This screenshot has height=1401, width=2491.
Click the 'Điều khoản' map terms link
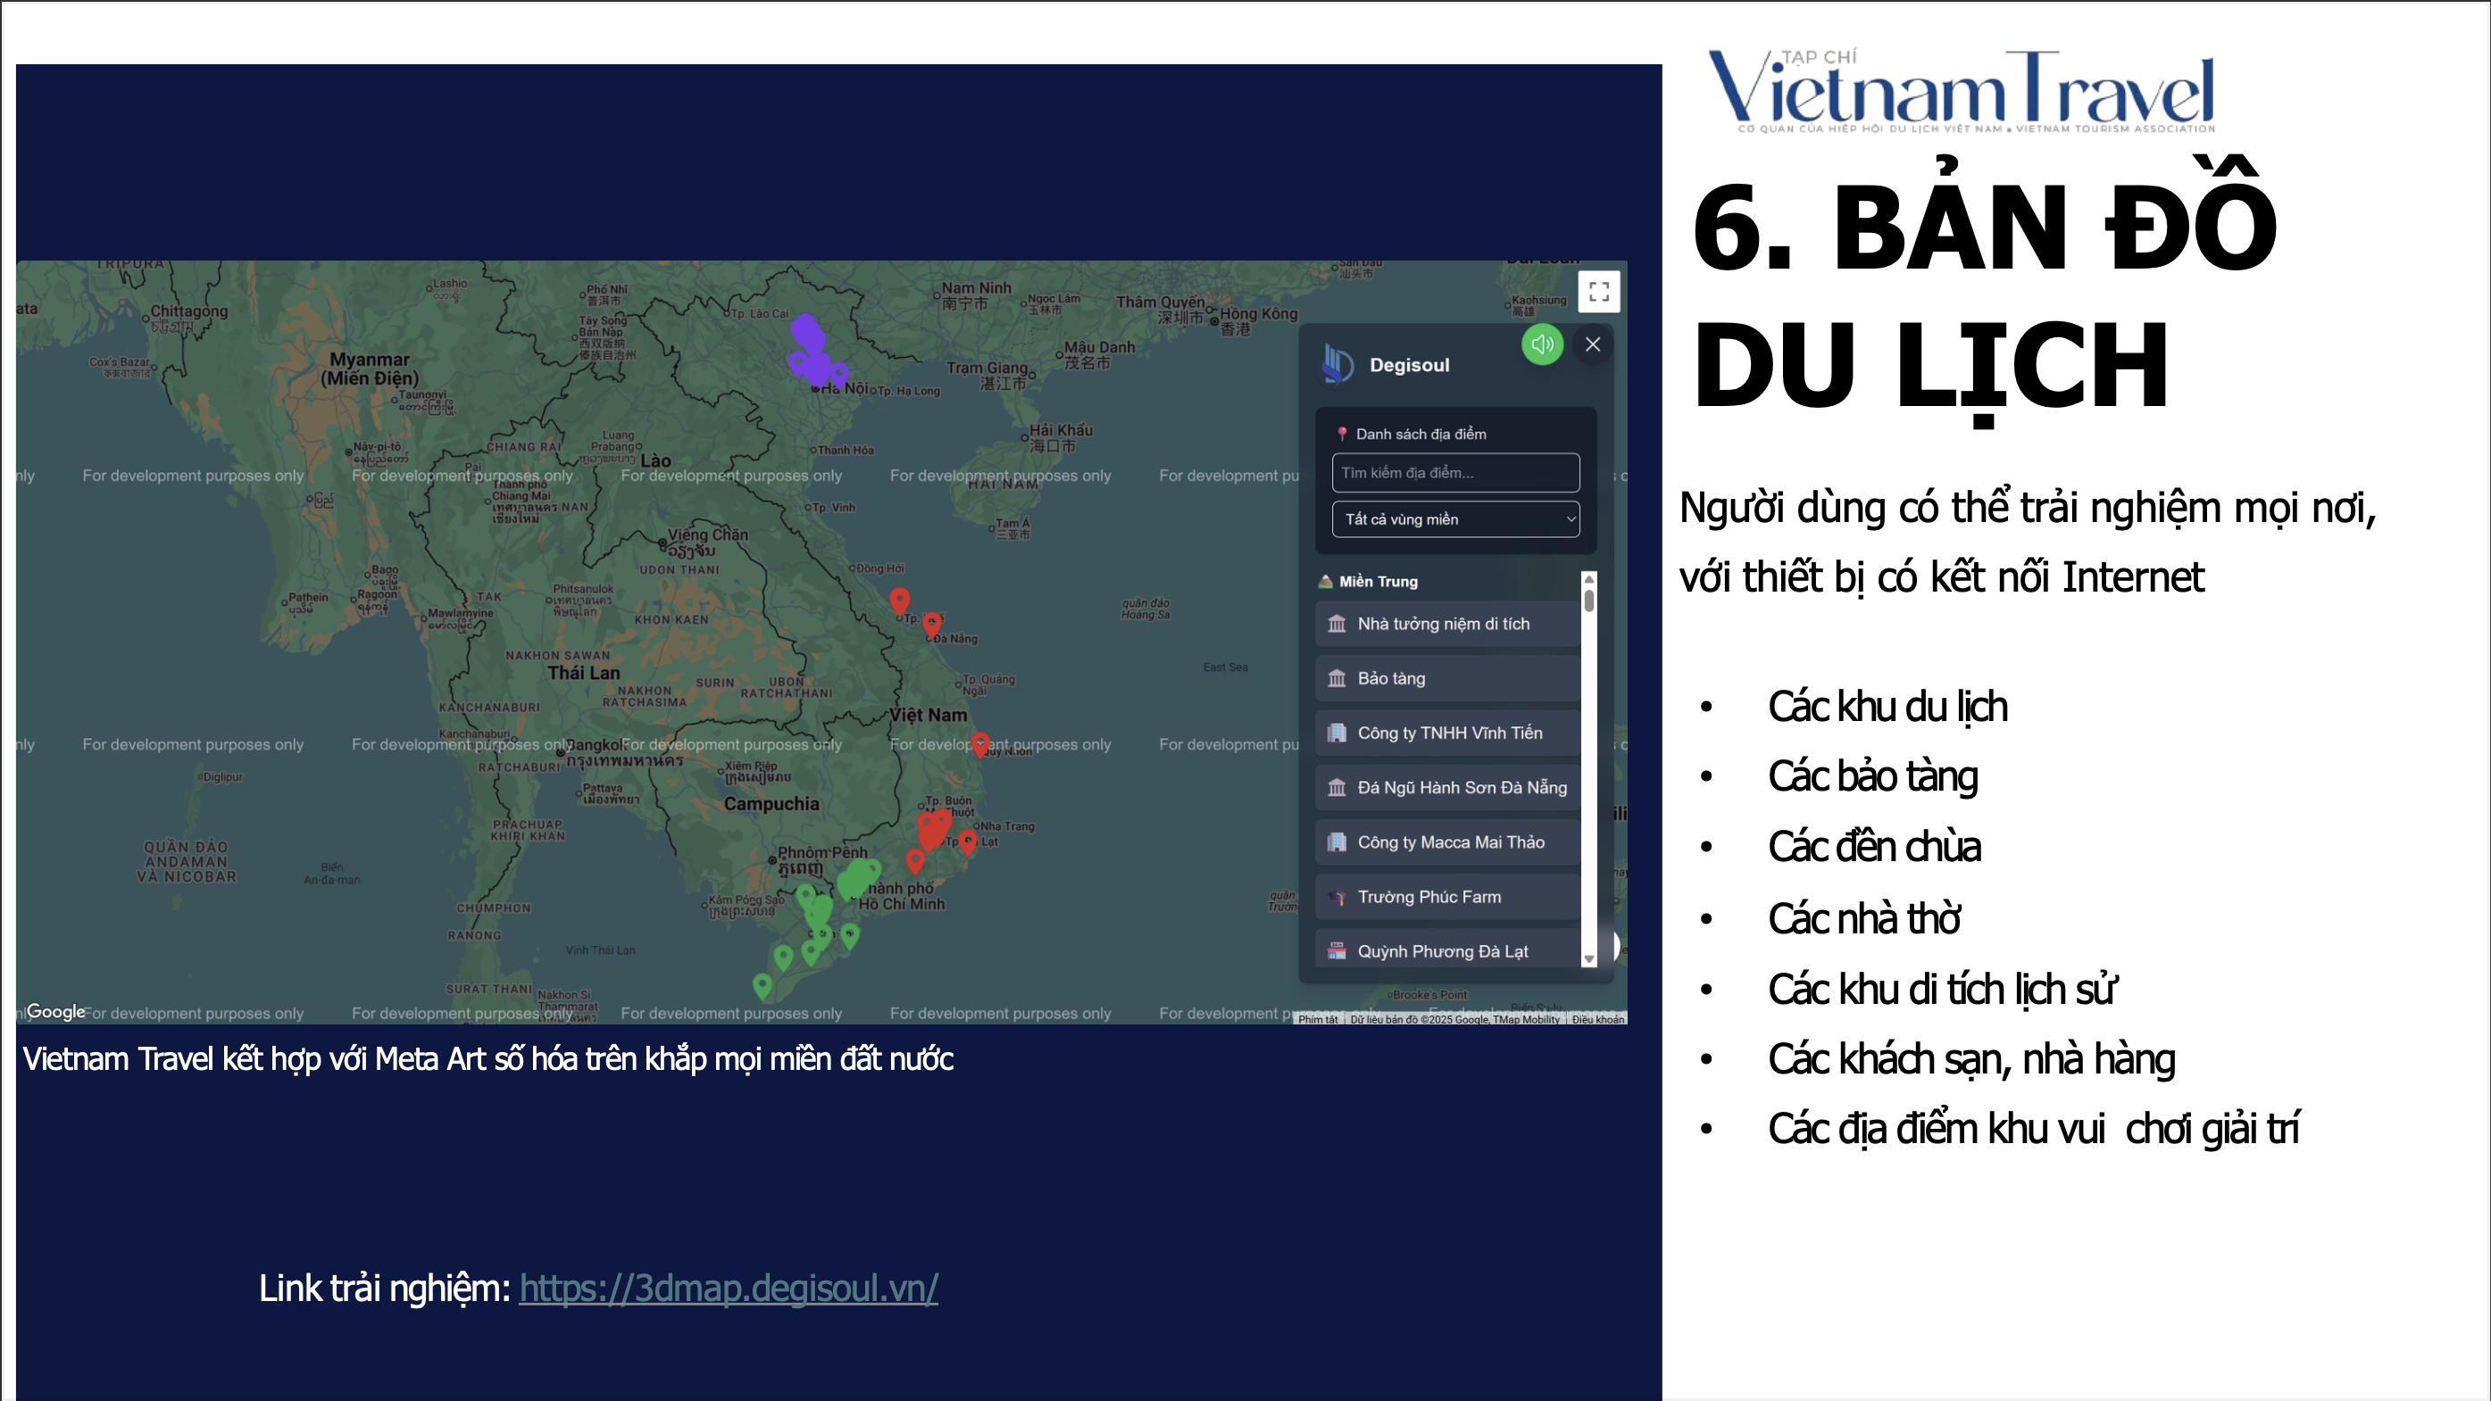1597,1019
